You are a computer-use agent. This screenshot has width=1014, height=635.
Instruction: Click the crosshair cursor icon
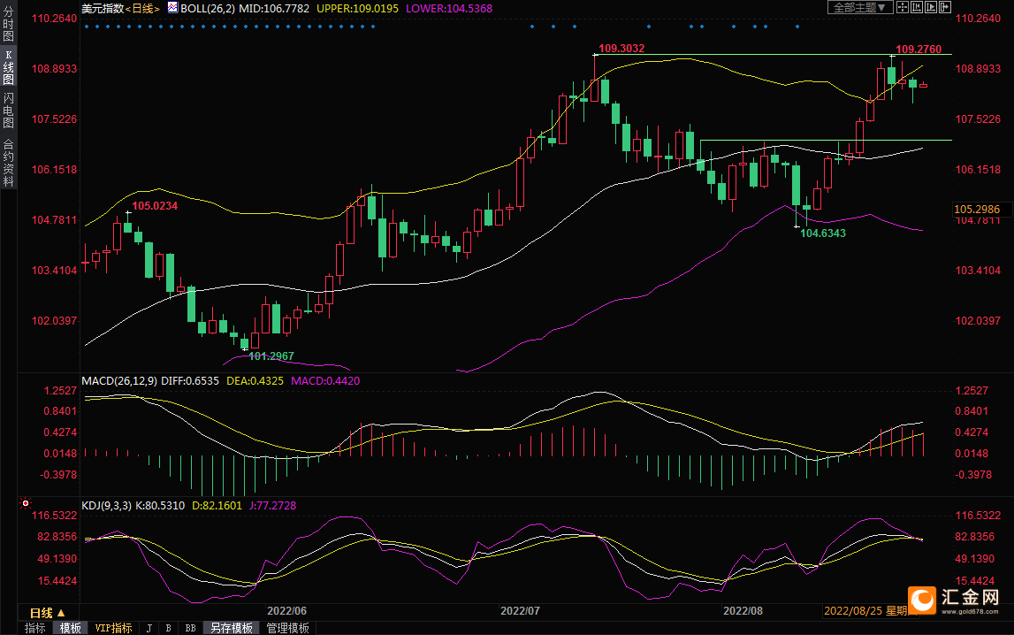[x=902, y=7]
